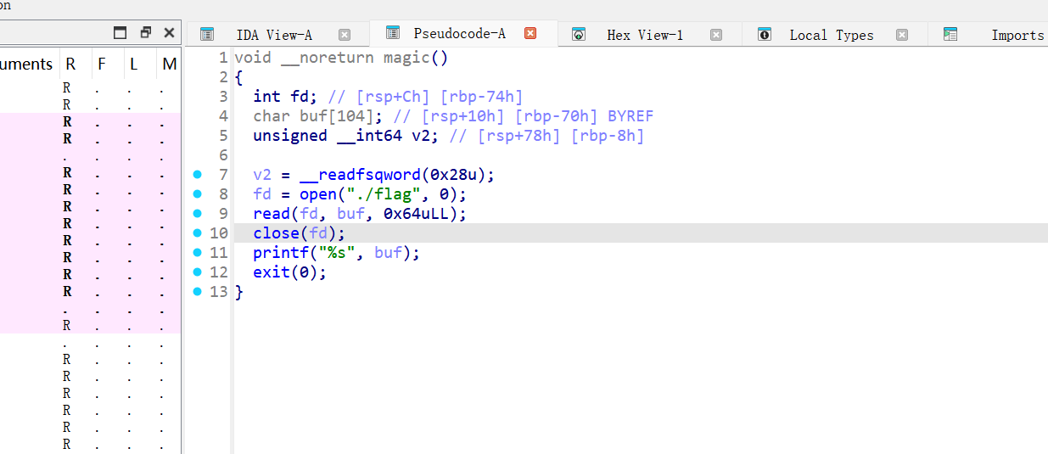Sort by the R column header
Viewport: 1048px width, 454px height.
pyautogui.click(x=70, y=64)
